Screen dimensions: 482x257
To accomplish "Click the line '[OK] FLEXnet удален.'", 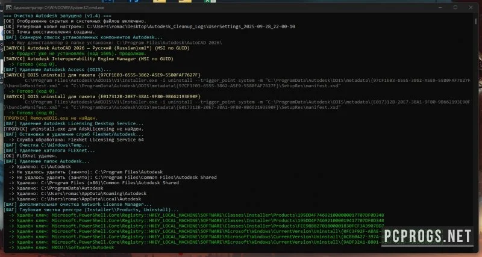I will pos(31,156).
